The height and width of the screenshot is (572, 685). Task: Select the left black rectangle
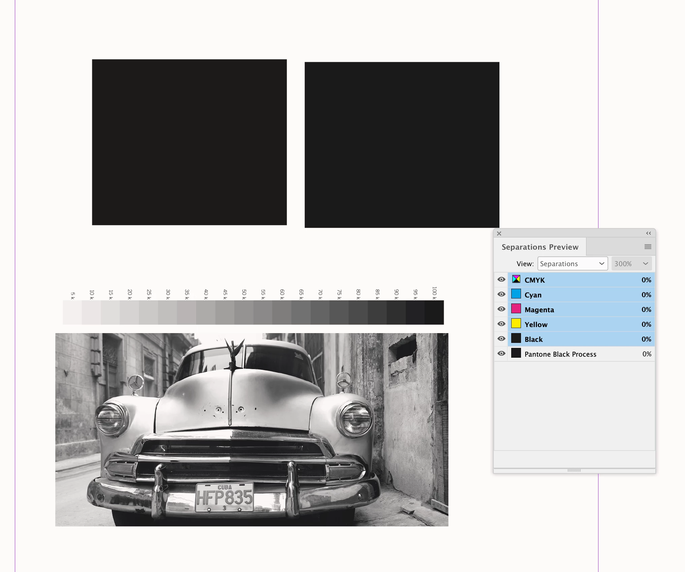point(189,142)
